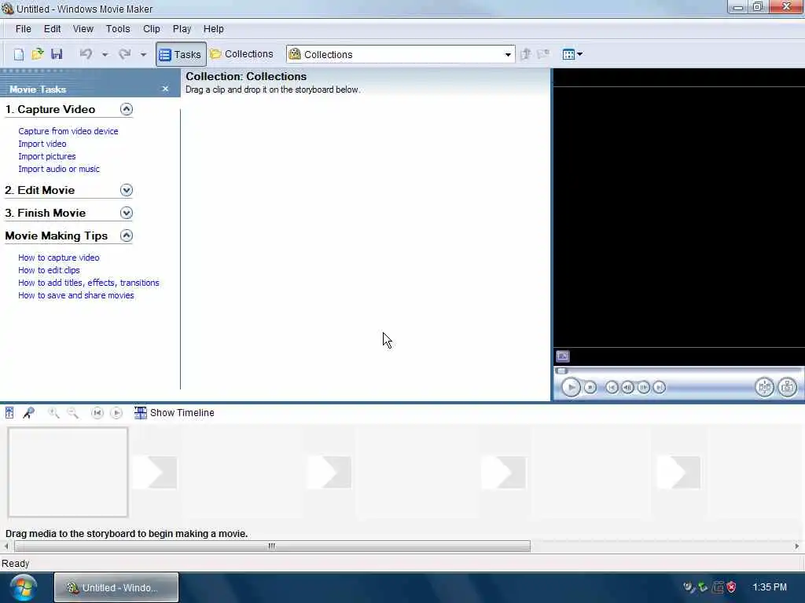The height and width of the screenshot is (603, 805).
Task: Toggle the Tasks pane button
Action: point(181,54)
